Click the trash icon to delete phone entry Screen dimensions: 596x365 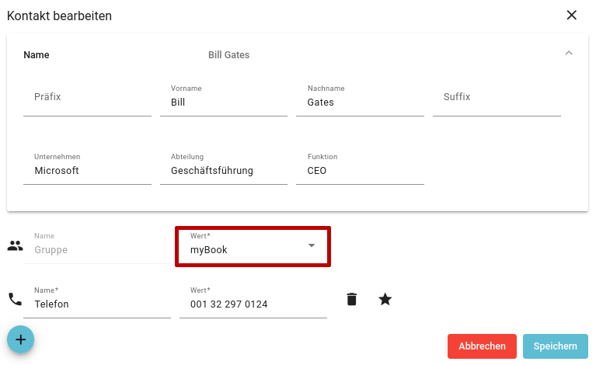(352, 299)
